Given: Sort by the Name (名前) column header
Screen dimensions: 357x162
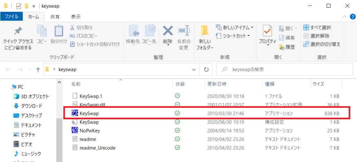Looking at the screenshot, I should tap(121, 84).
